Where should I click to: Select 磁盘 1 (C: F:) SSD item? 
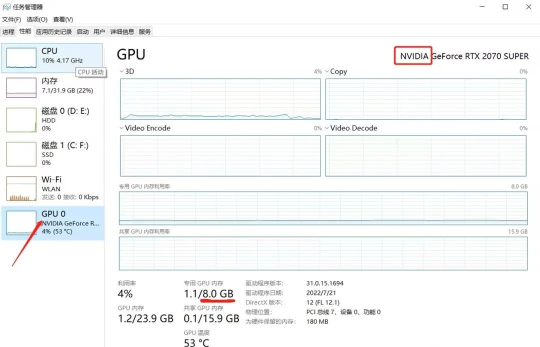pos(52,154)
